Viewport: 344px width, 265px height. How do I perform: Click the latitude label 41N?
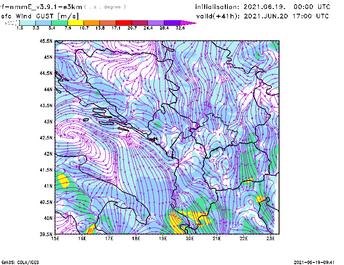tap(48, 186)
